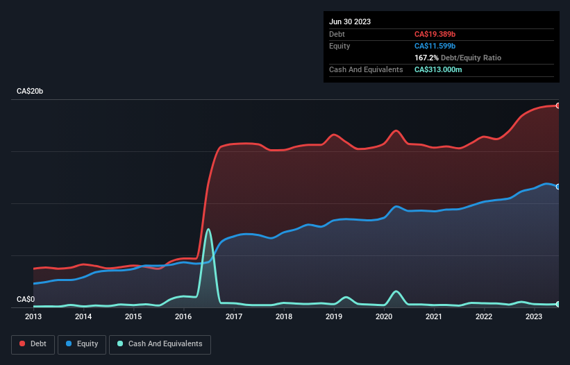The width and height of the screenshot is (570, 365).
Task: Click the 2020 x-axis label
Action: [384, 316]
